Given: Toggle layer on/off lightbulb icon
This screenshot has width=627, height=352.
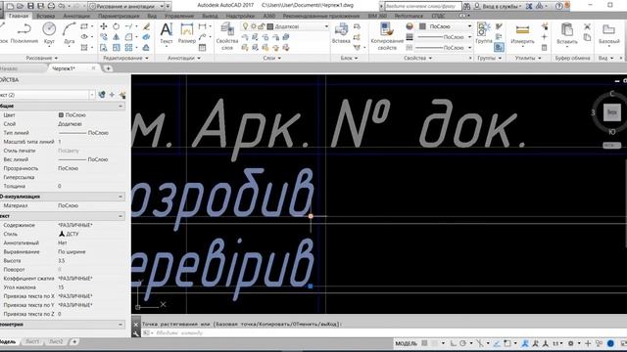Looking at the screenshot, I should pyautogui.click(x=245, y=26).
